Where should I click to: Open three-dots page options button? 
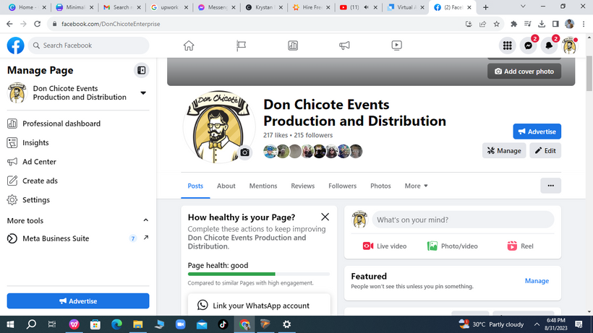tap(550, 186)
